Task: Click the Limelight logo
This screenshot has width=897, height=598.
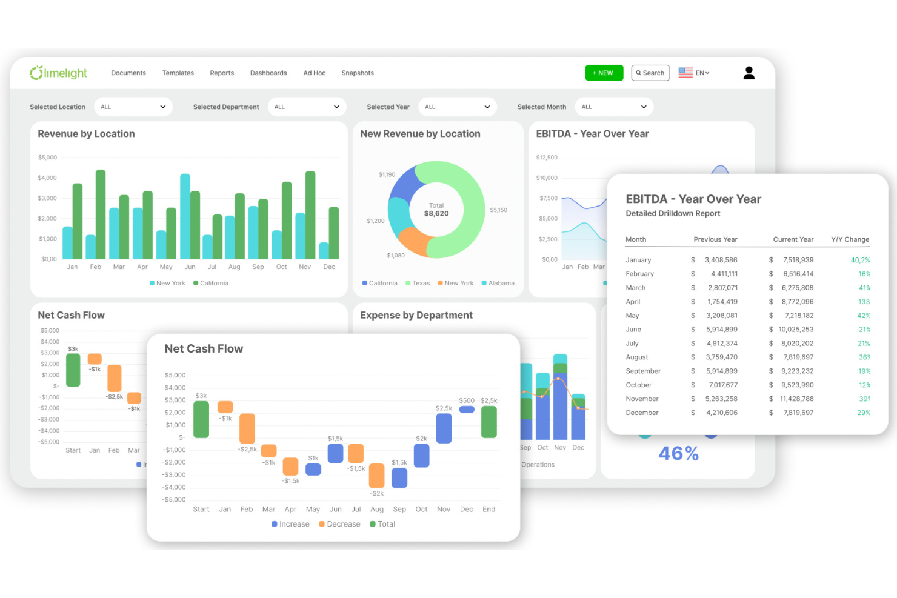Action: coord(58,73)
